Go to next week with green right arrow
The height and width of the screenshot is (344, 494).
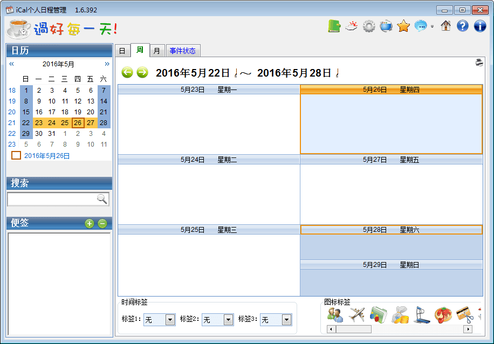pyautogui.click(x=142, y=72)
